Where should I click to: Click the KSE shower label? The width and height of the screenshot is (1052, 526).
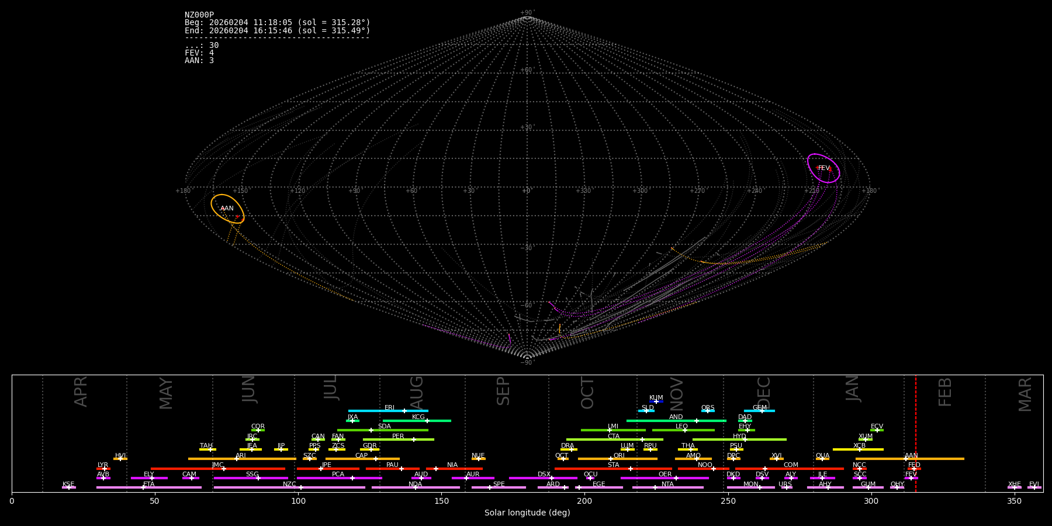coord(68,485)
